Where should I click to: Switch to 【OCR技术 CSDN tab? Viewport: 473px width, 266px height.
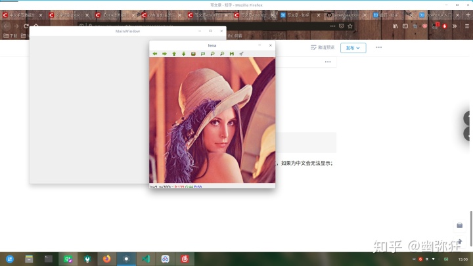[114, 14]
